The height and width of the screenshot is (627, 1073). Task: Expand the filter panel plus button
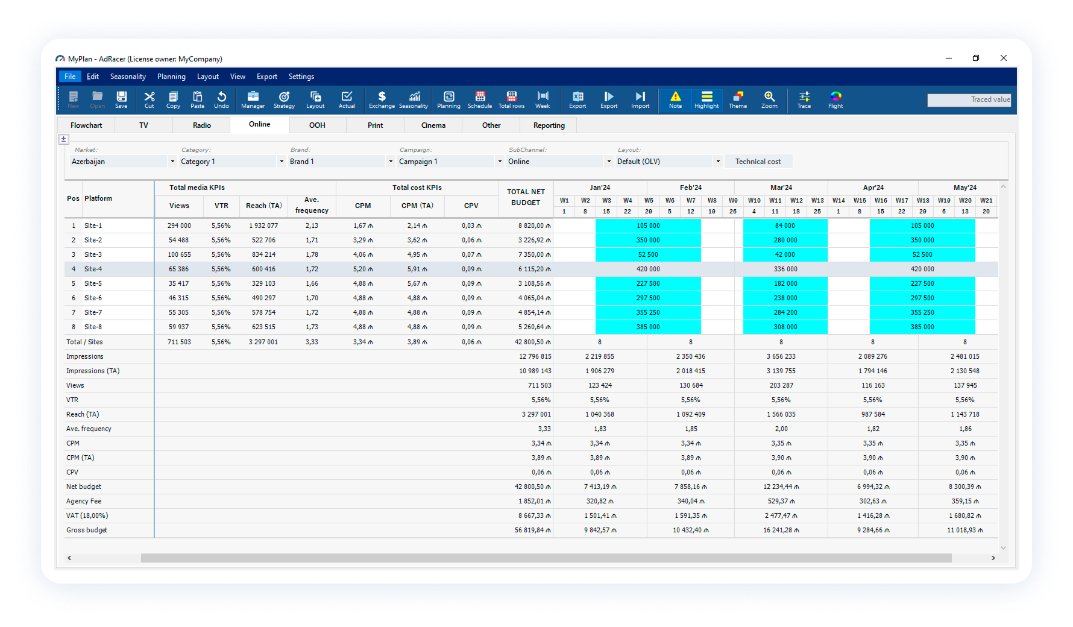click(x=64, y=139)
